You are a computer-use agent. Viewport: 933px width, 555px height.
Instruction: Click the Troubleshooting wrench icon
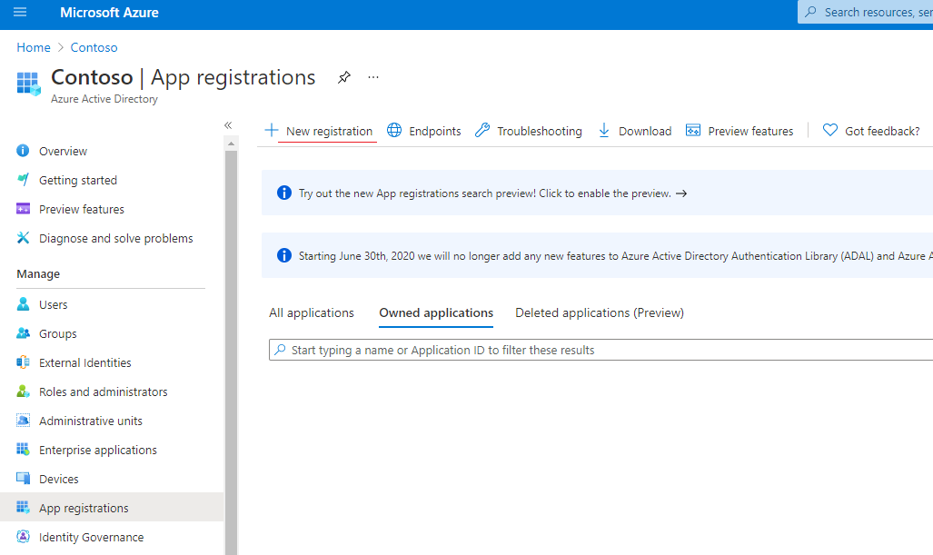pyautogui.click(x=482, y=130)
